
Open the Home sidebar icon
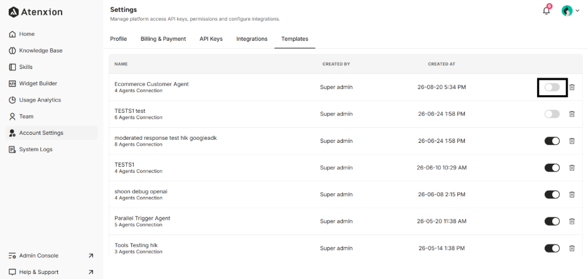tap(13, 34)
